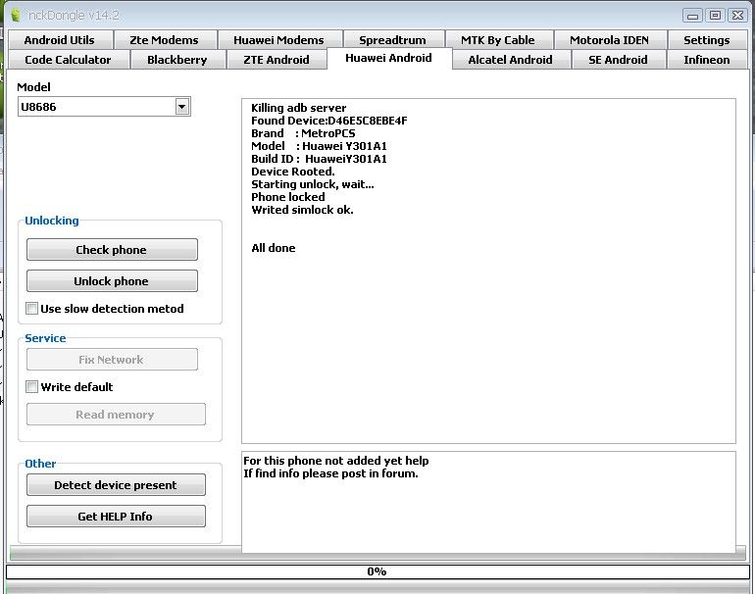Open the Alcatel Android tab
Viewport: 755px width, 594px height.
(x=510, y=60)
